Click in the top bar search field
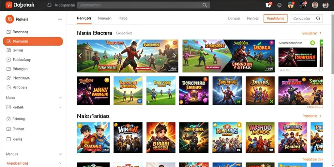 click(x=144, y=5)
